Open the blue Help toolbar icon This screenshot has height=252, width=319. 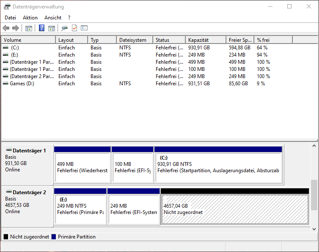pos(41,28)
